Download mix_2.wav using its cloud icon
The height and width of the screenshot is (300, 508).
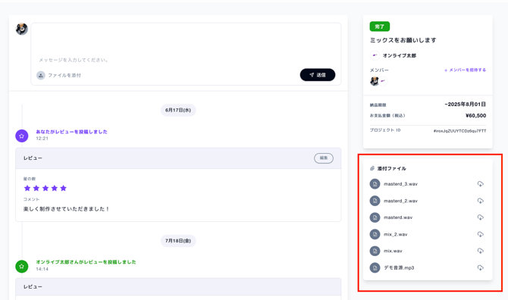[x=480, y=234]
